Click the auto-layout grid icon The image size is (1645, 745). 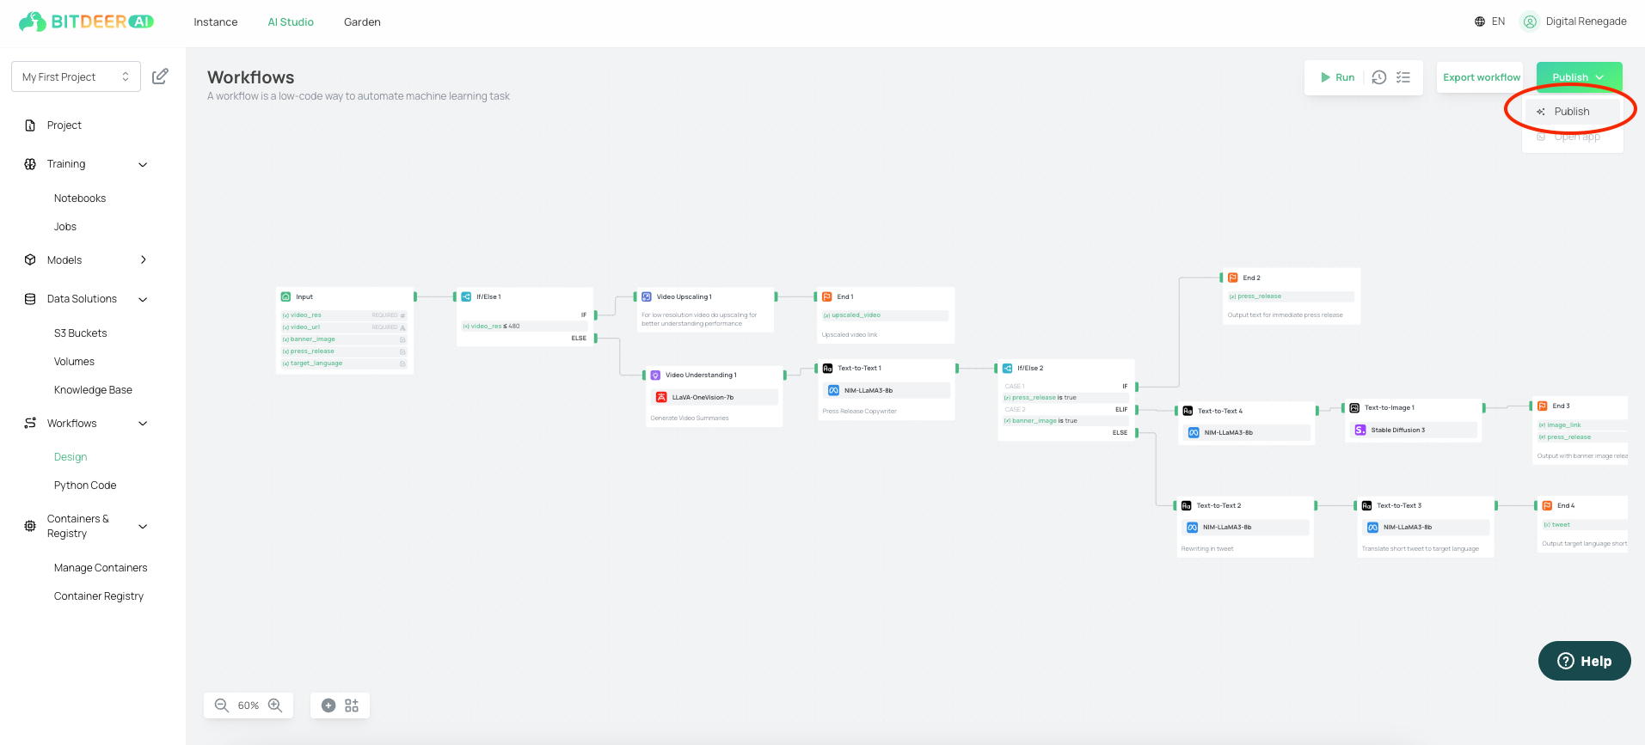point(352,705)
